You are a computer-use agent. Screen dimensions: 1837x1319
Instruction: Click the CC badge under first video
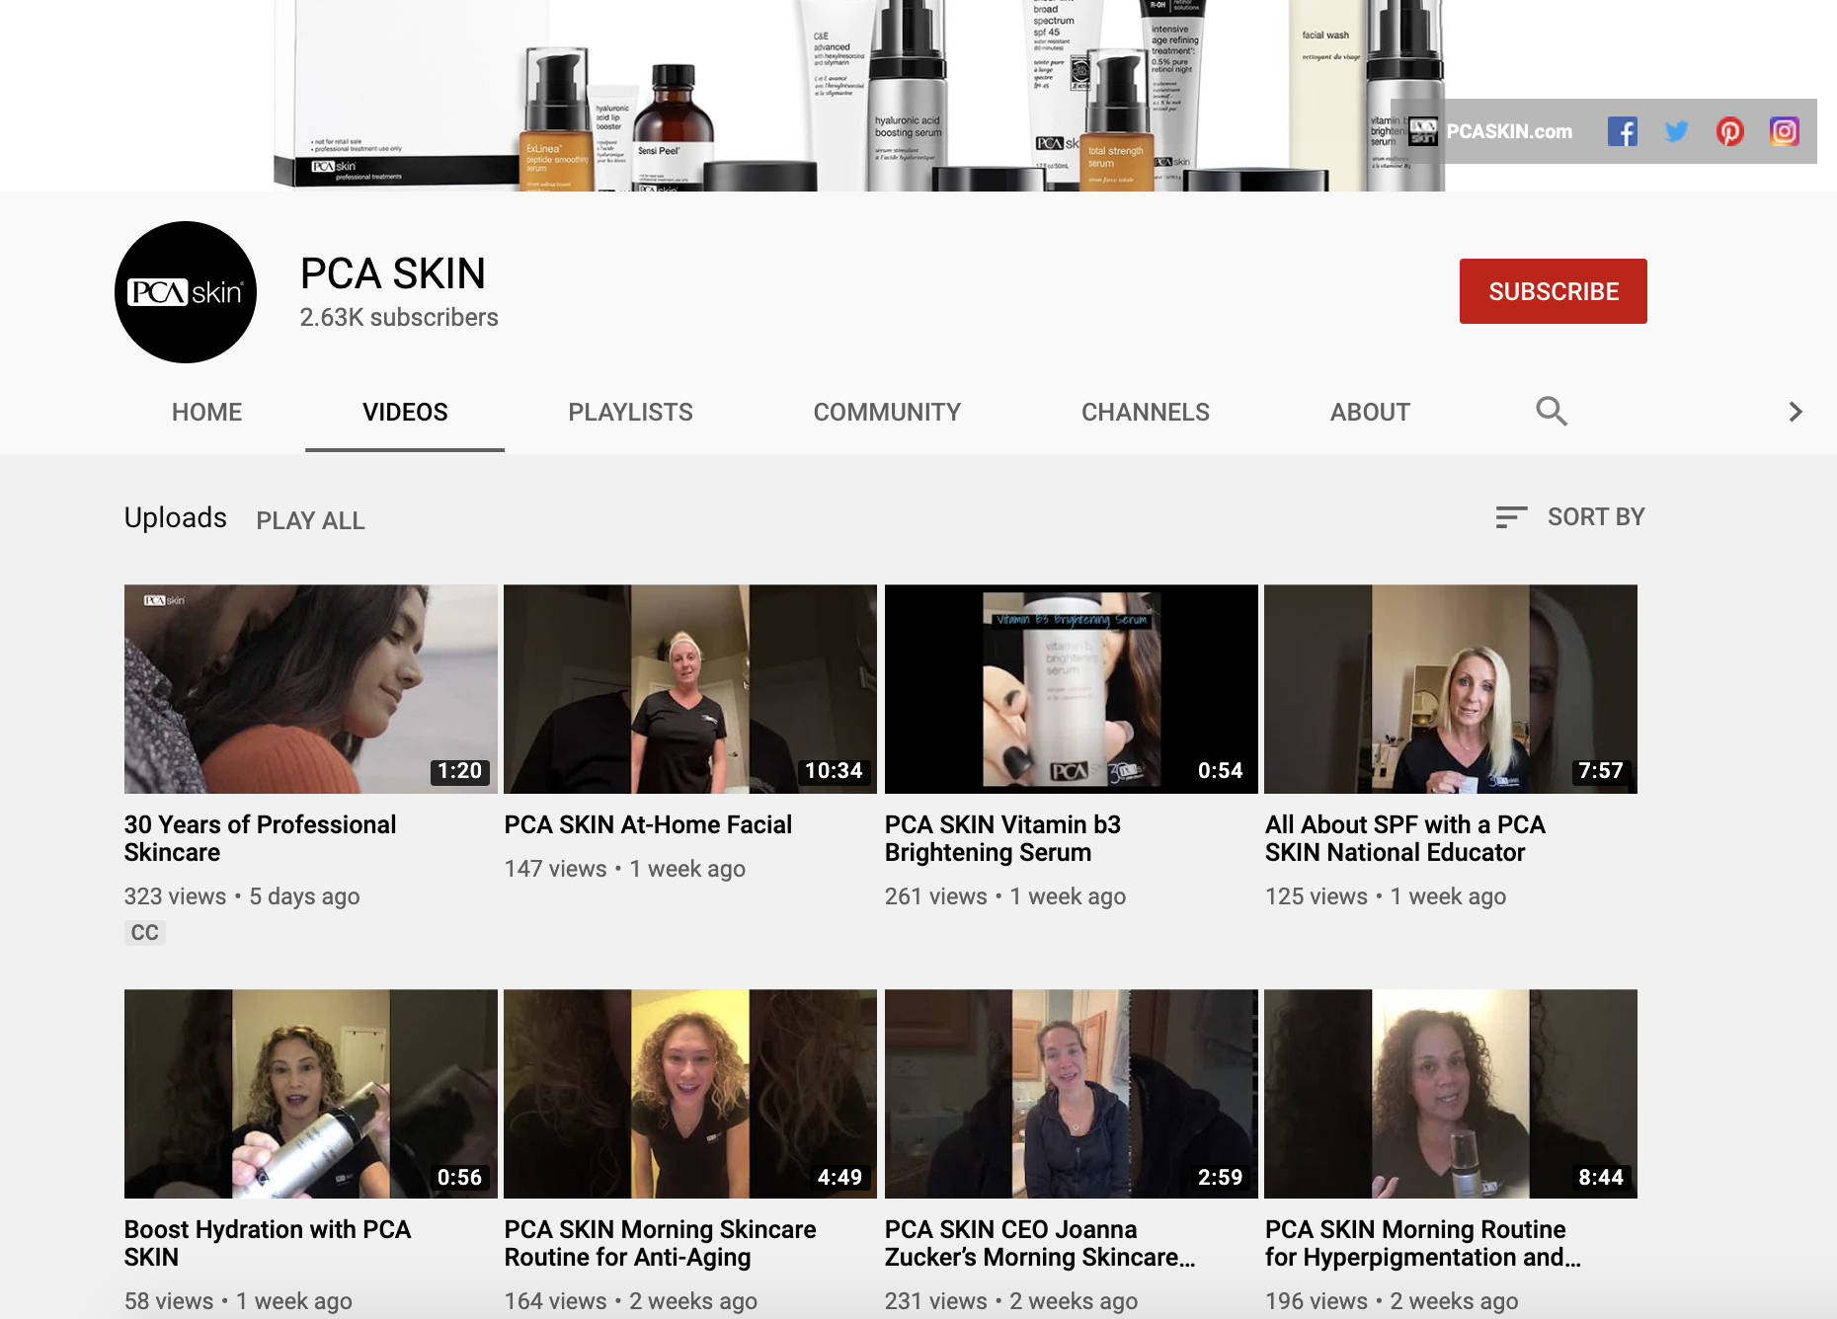coord(145,933)
